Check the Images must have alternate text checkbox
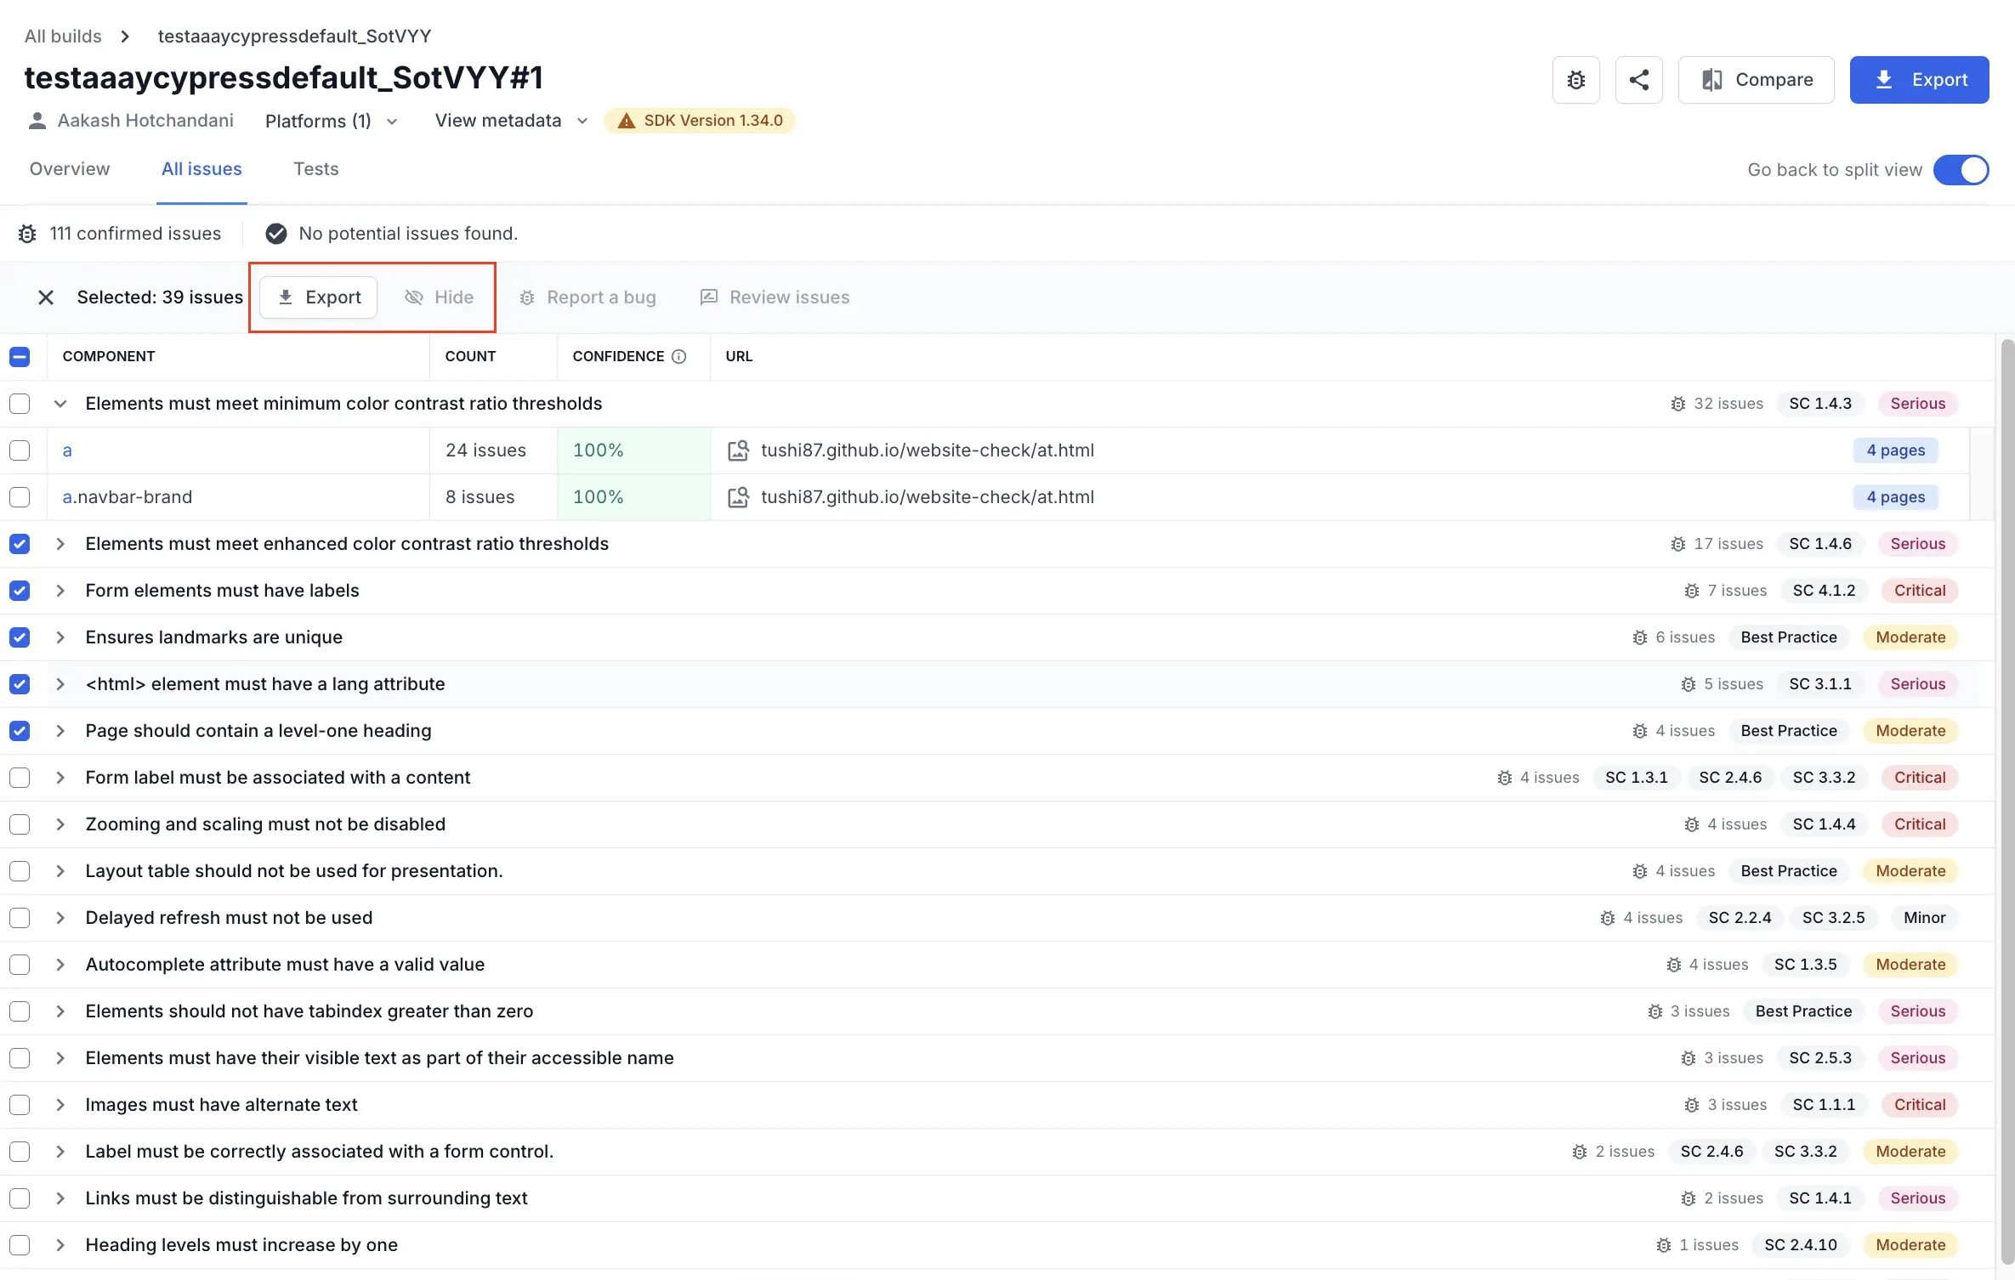Screen dimensions: 2015x1280 point(20,1105)
